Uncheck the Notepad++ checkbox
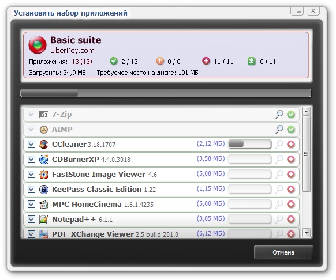The image size is (336, 280). 31,220
